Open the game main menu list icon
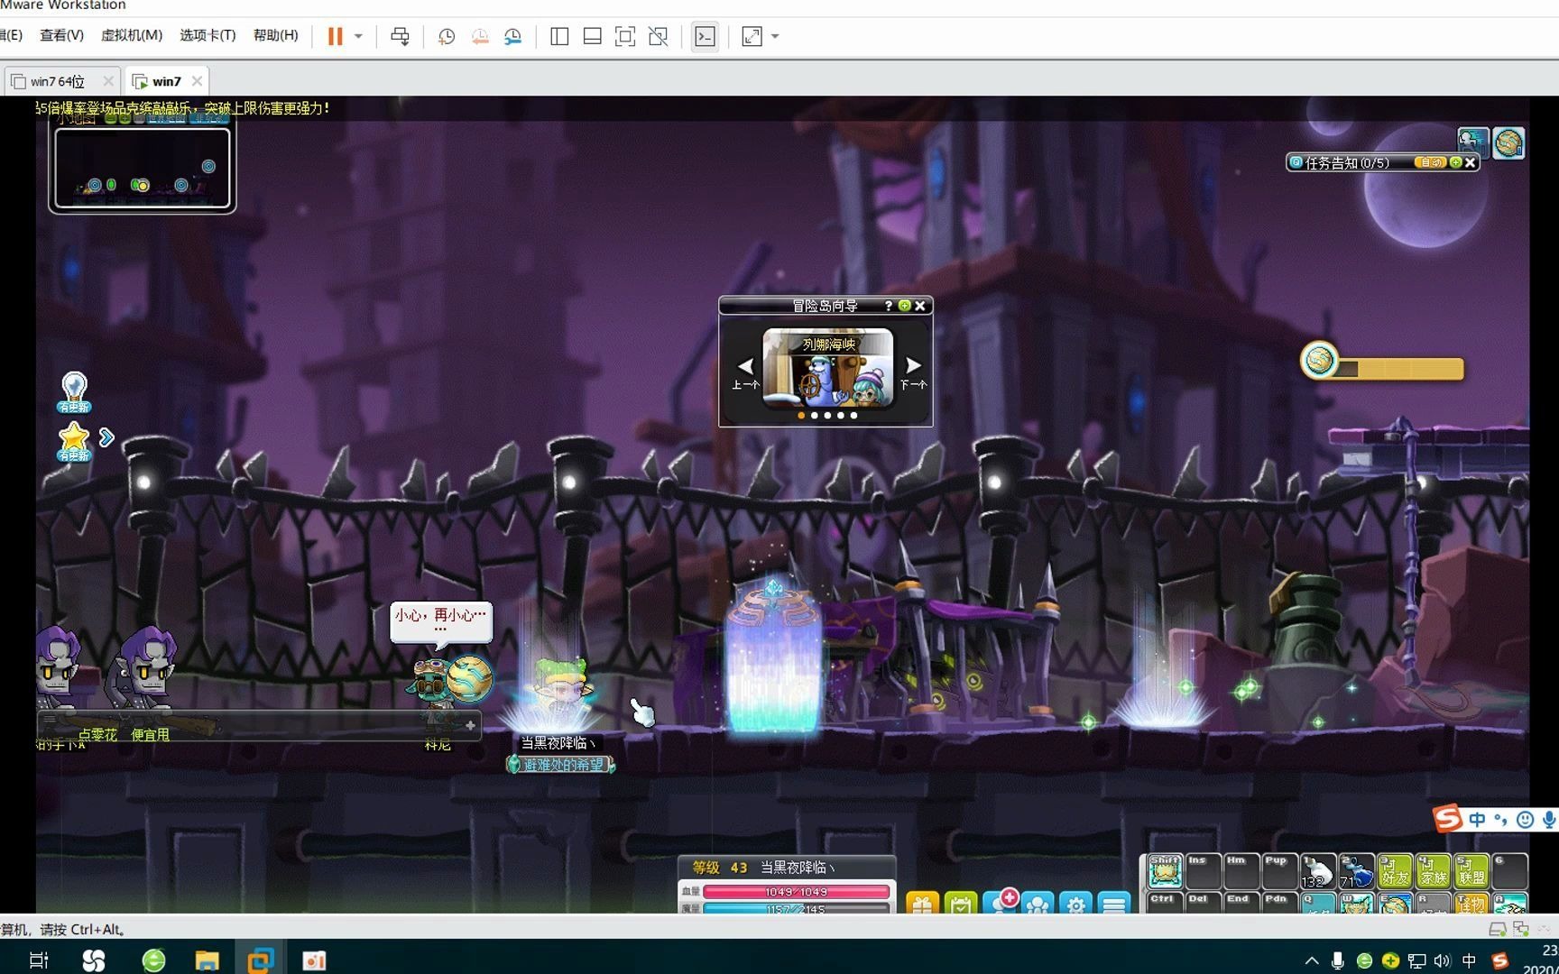This screenshot has width=1559, height=974. (1114, 904)
